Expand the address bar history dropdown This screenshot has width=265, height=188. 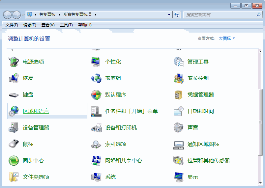pos(169,15)
